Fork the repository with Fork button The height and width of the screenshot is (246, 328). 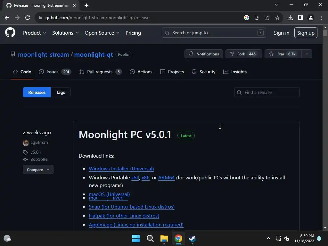coord(244,54)
